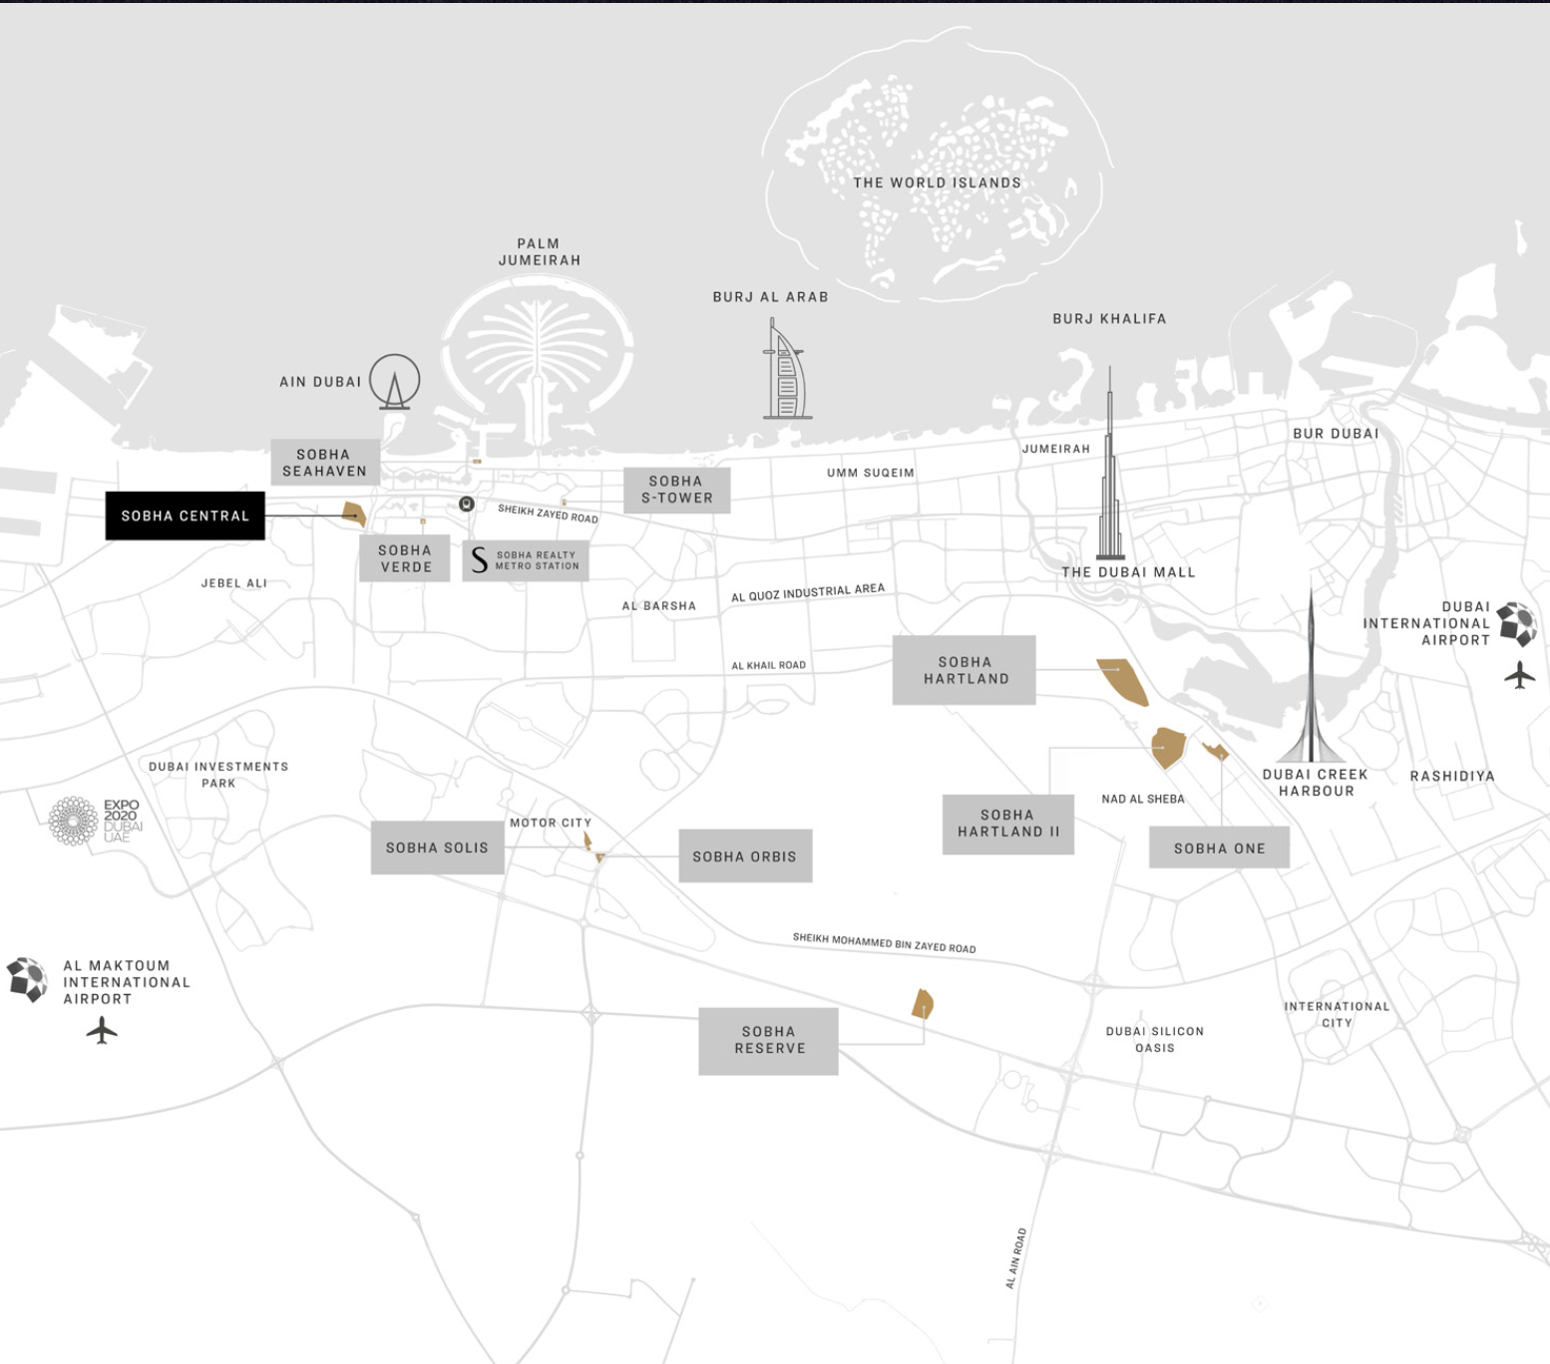
Task: Click the Dubai Creek Harbour tower illustration
Action: pos(1311,676)
